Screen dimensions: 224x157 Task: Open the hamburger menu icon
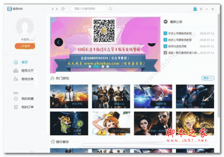tap(201, 9)
